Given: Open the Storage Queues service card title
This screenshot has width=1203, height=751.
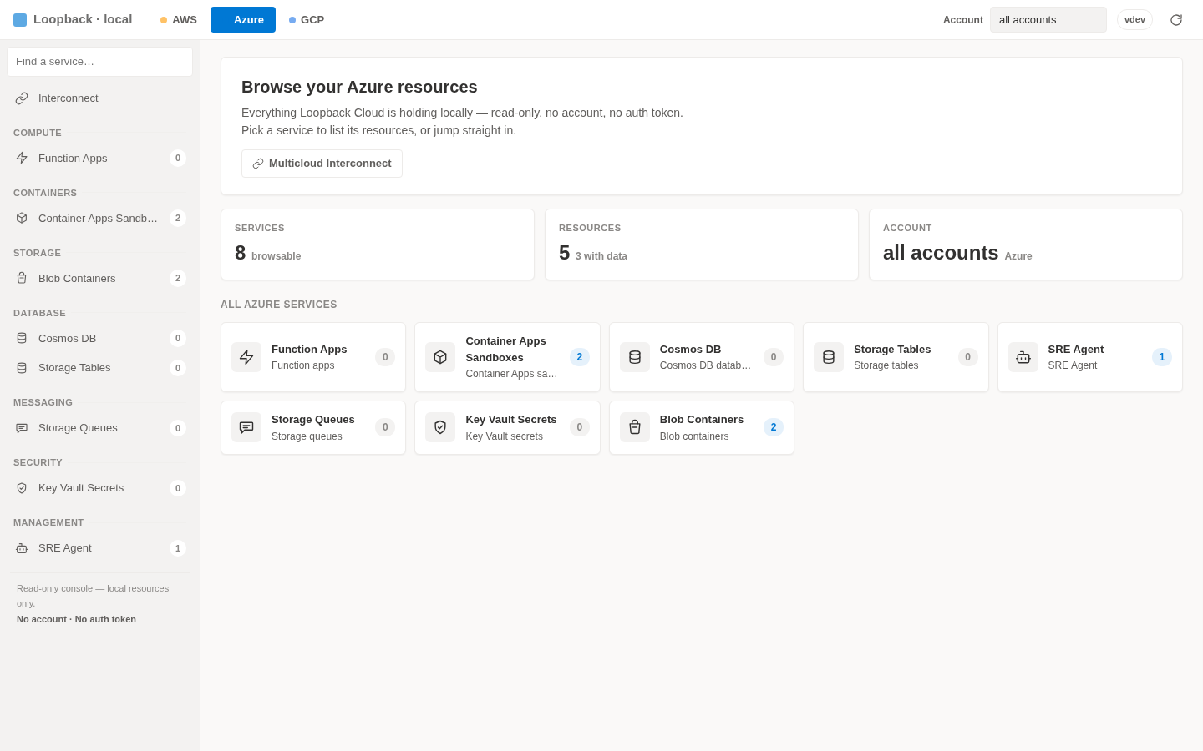Looking at the screenshot, I should (x=313, y=420).
